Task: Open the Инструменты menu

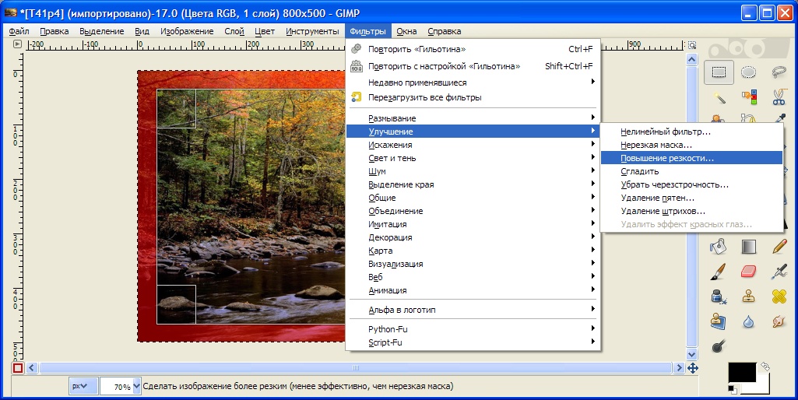Action: (x=312, y=32)
